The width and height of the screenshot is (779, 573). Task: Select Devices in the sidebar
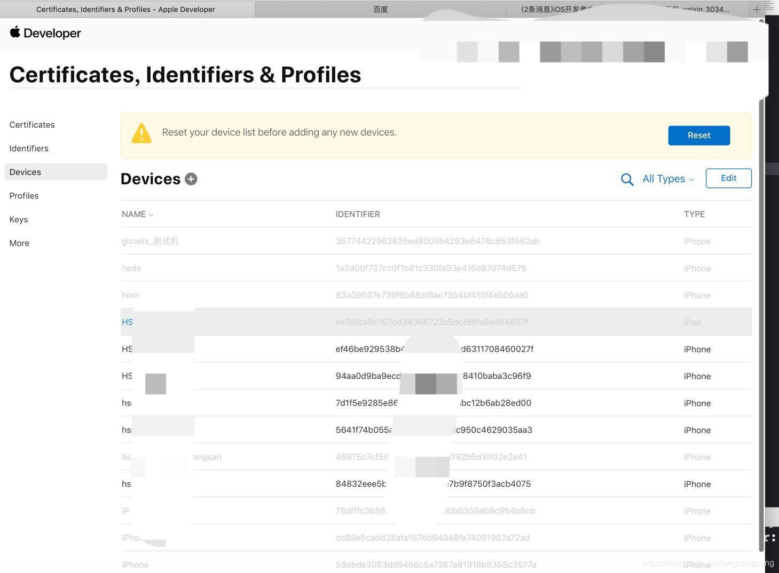[56, 172]
